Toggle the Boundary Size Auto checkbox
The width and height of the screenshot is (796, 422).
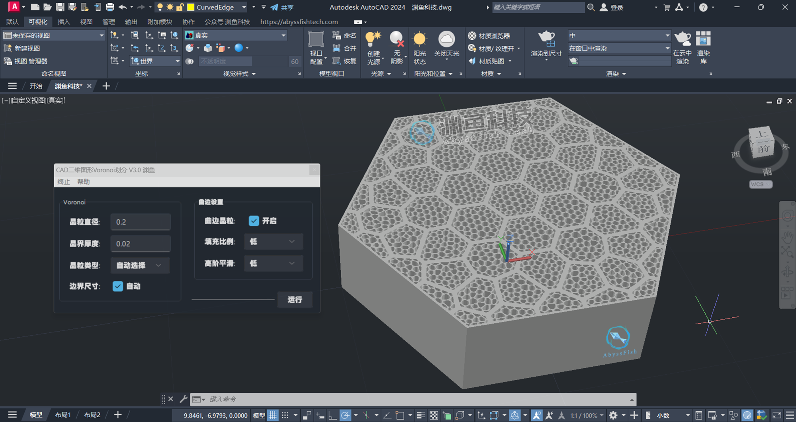click(118, 286)
